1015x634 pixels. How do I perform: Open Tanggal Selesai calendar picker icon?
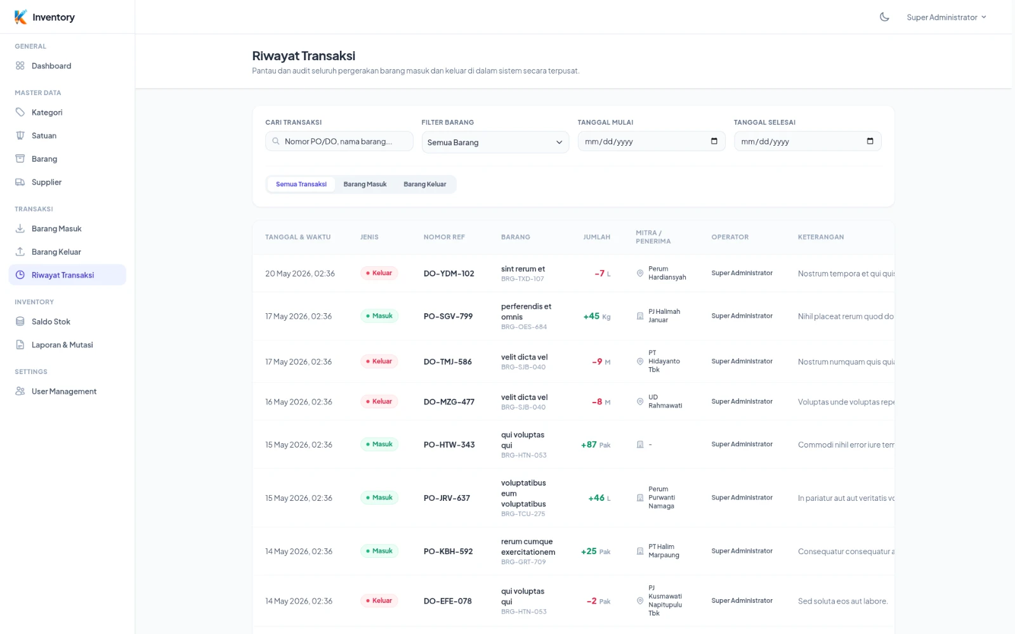click(x=870, y=141)
